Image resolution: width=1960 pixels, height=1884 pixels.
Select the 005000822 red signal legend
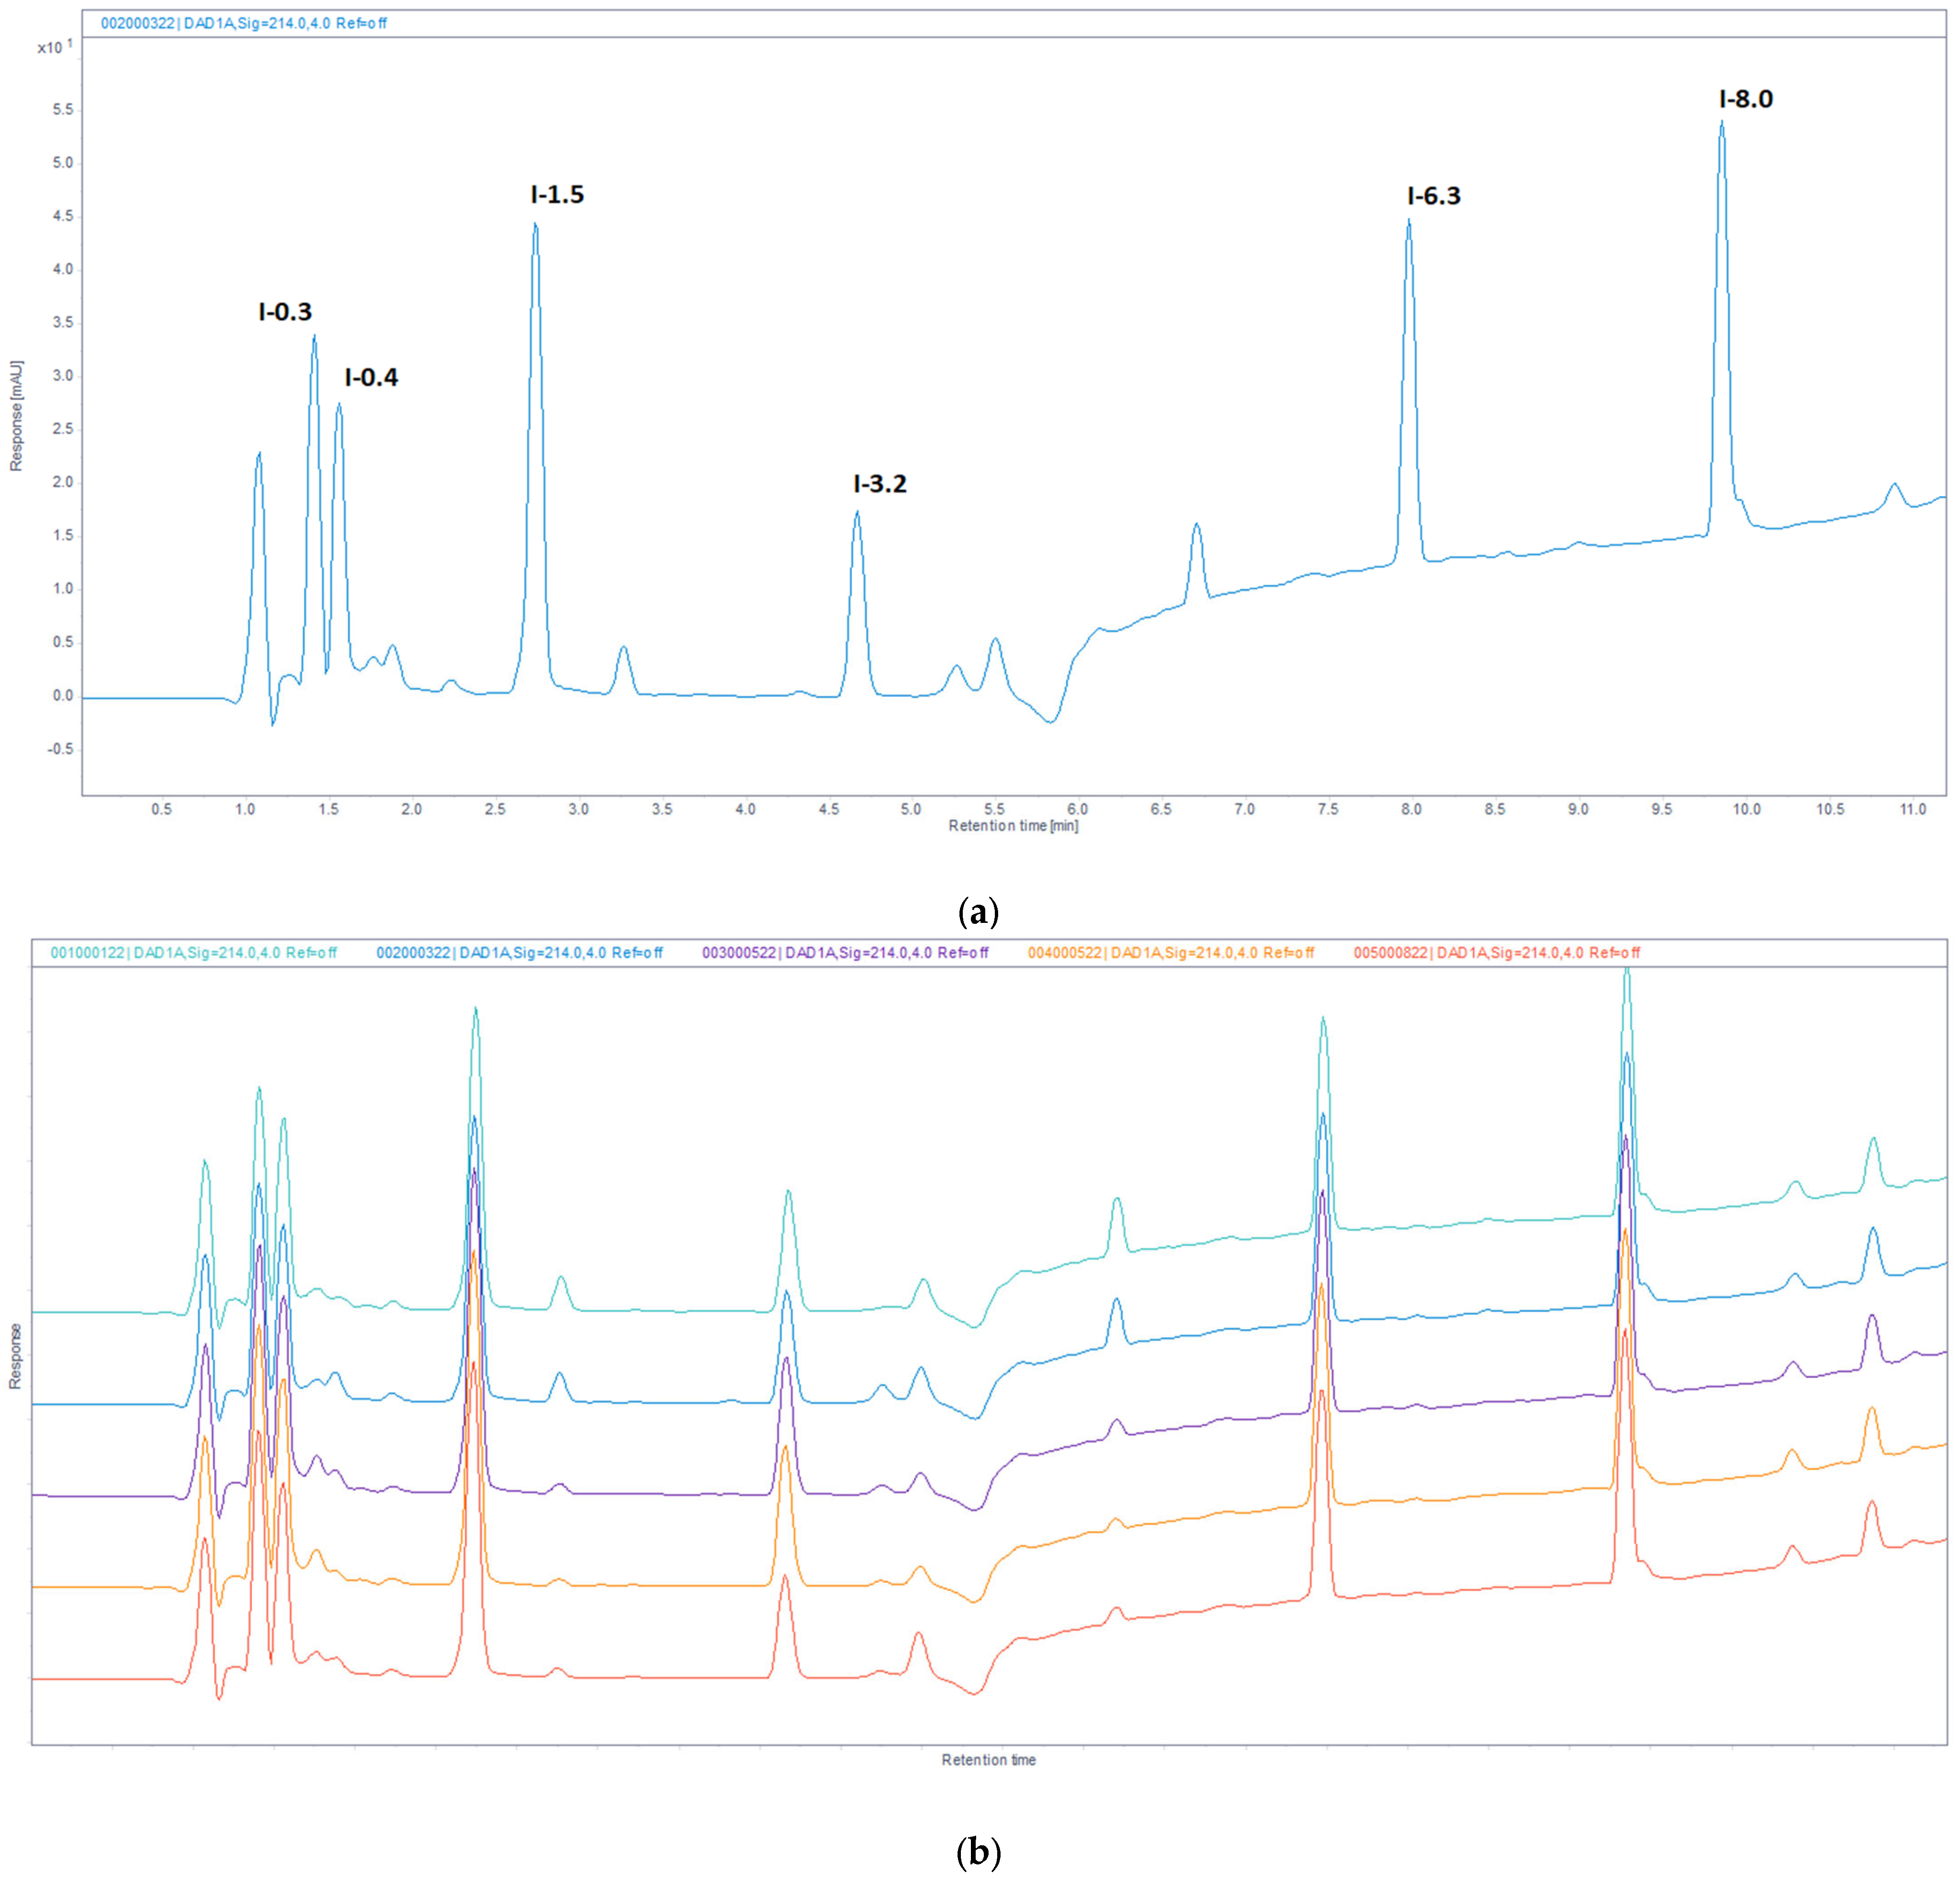1497,953
